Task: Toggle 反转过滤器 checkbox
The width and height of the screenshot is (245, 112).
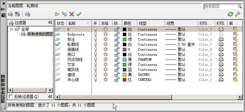Action: point(11,97)
